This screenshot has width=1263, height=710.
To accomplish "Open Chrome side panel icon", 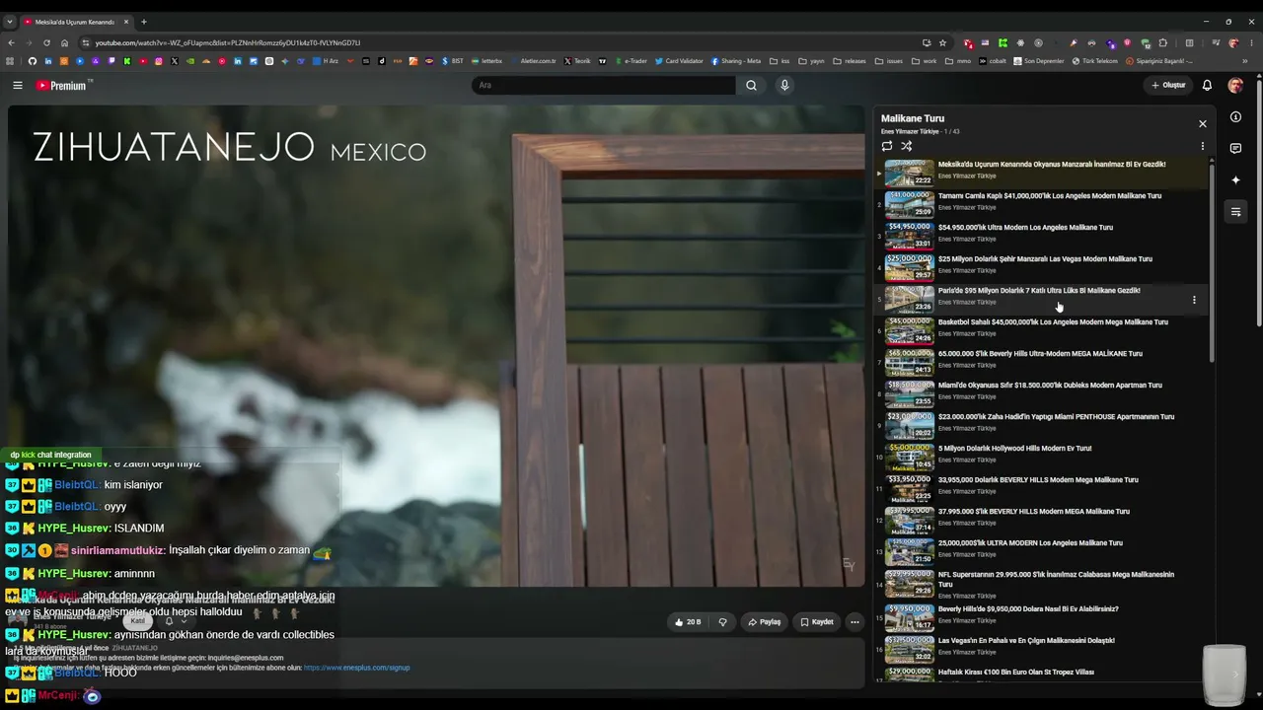I will 1189,42.
